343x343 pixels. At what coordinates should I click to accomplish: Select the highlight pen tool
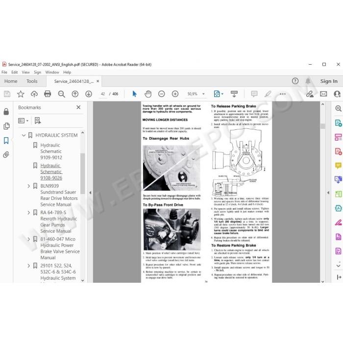coord(268,94)
